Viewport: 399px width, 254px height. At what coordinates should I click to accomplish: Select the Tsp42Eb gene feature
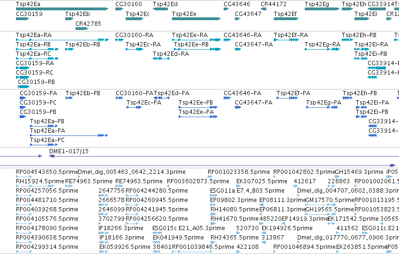[x=69, y=19]
